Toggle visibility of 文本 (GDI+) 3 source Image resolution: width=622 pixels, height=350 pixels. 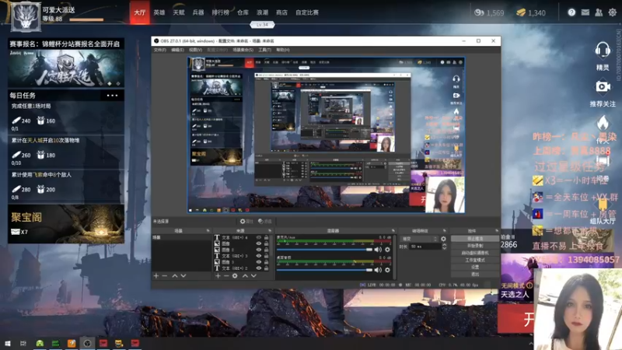coord(259,256)
